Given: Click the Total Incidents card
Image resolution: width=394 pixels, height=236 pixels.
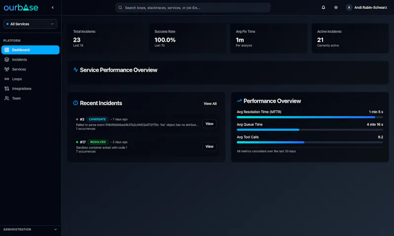Looking at the screenshot, I should pyautogui.click(x=106, y=38).
